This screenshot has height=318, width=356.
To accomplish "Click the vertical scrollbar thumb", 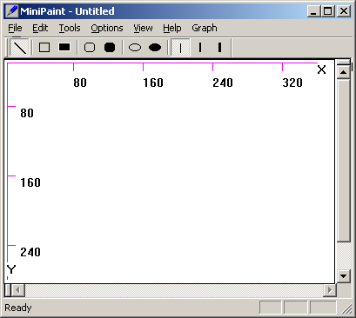I will click(x=344, y=160).
